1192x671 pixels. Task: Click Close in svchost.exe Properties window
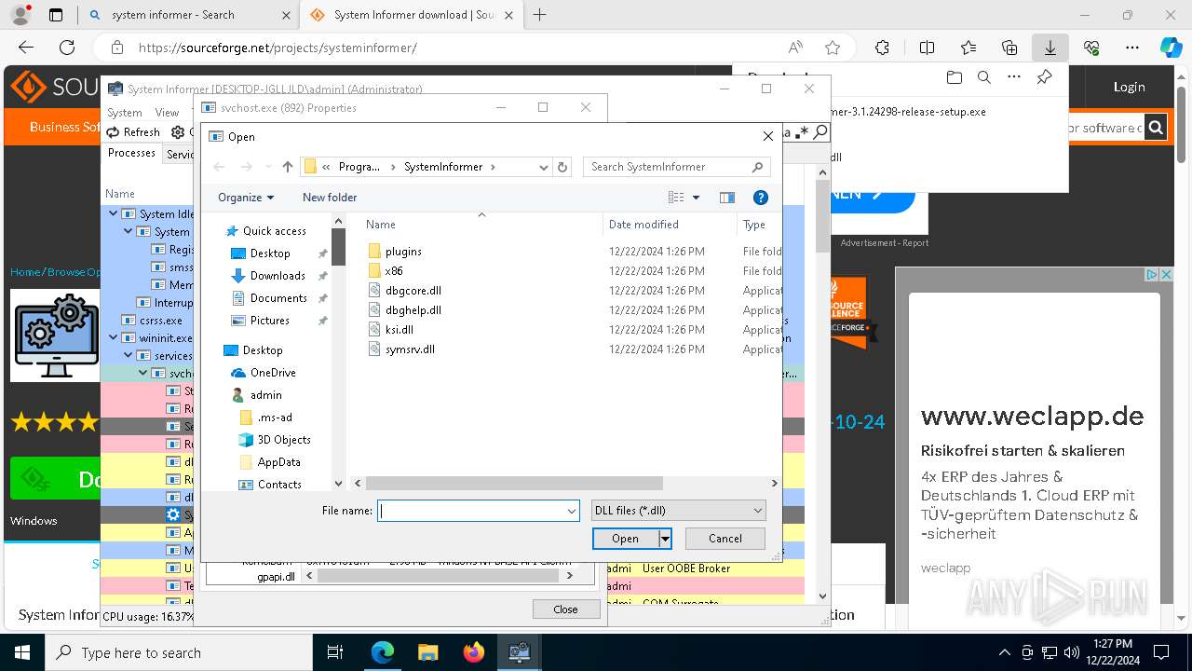click(565, 609)
